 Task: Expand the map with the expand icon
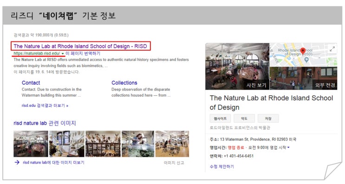click(x=332, y=49)
